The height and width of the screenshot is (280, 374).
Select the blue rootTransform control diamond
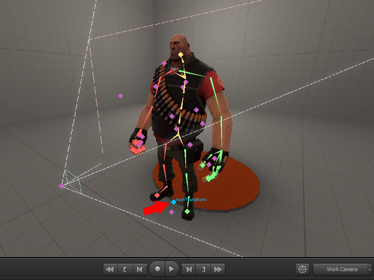173,202
